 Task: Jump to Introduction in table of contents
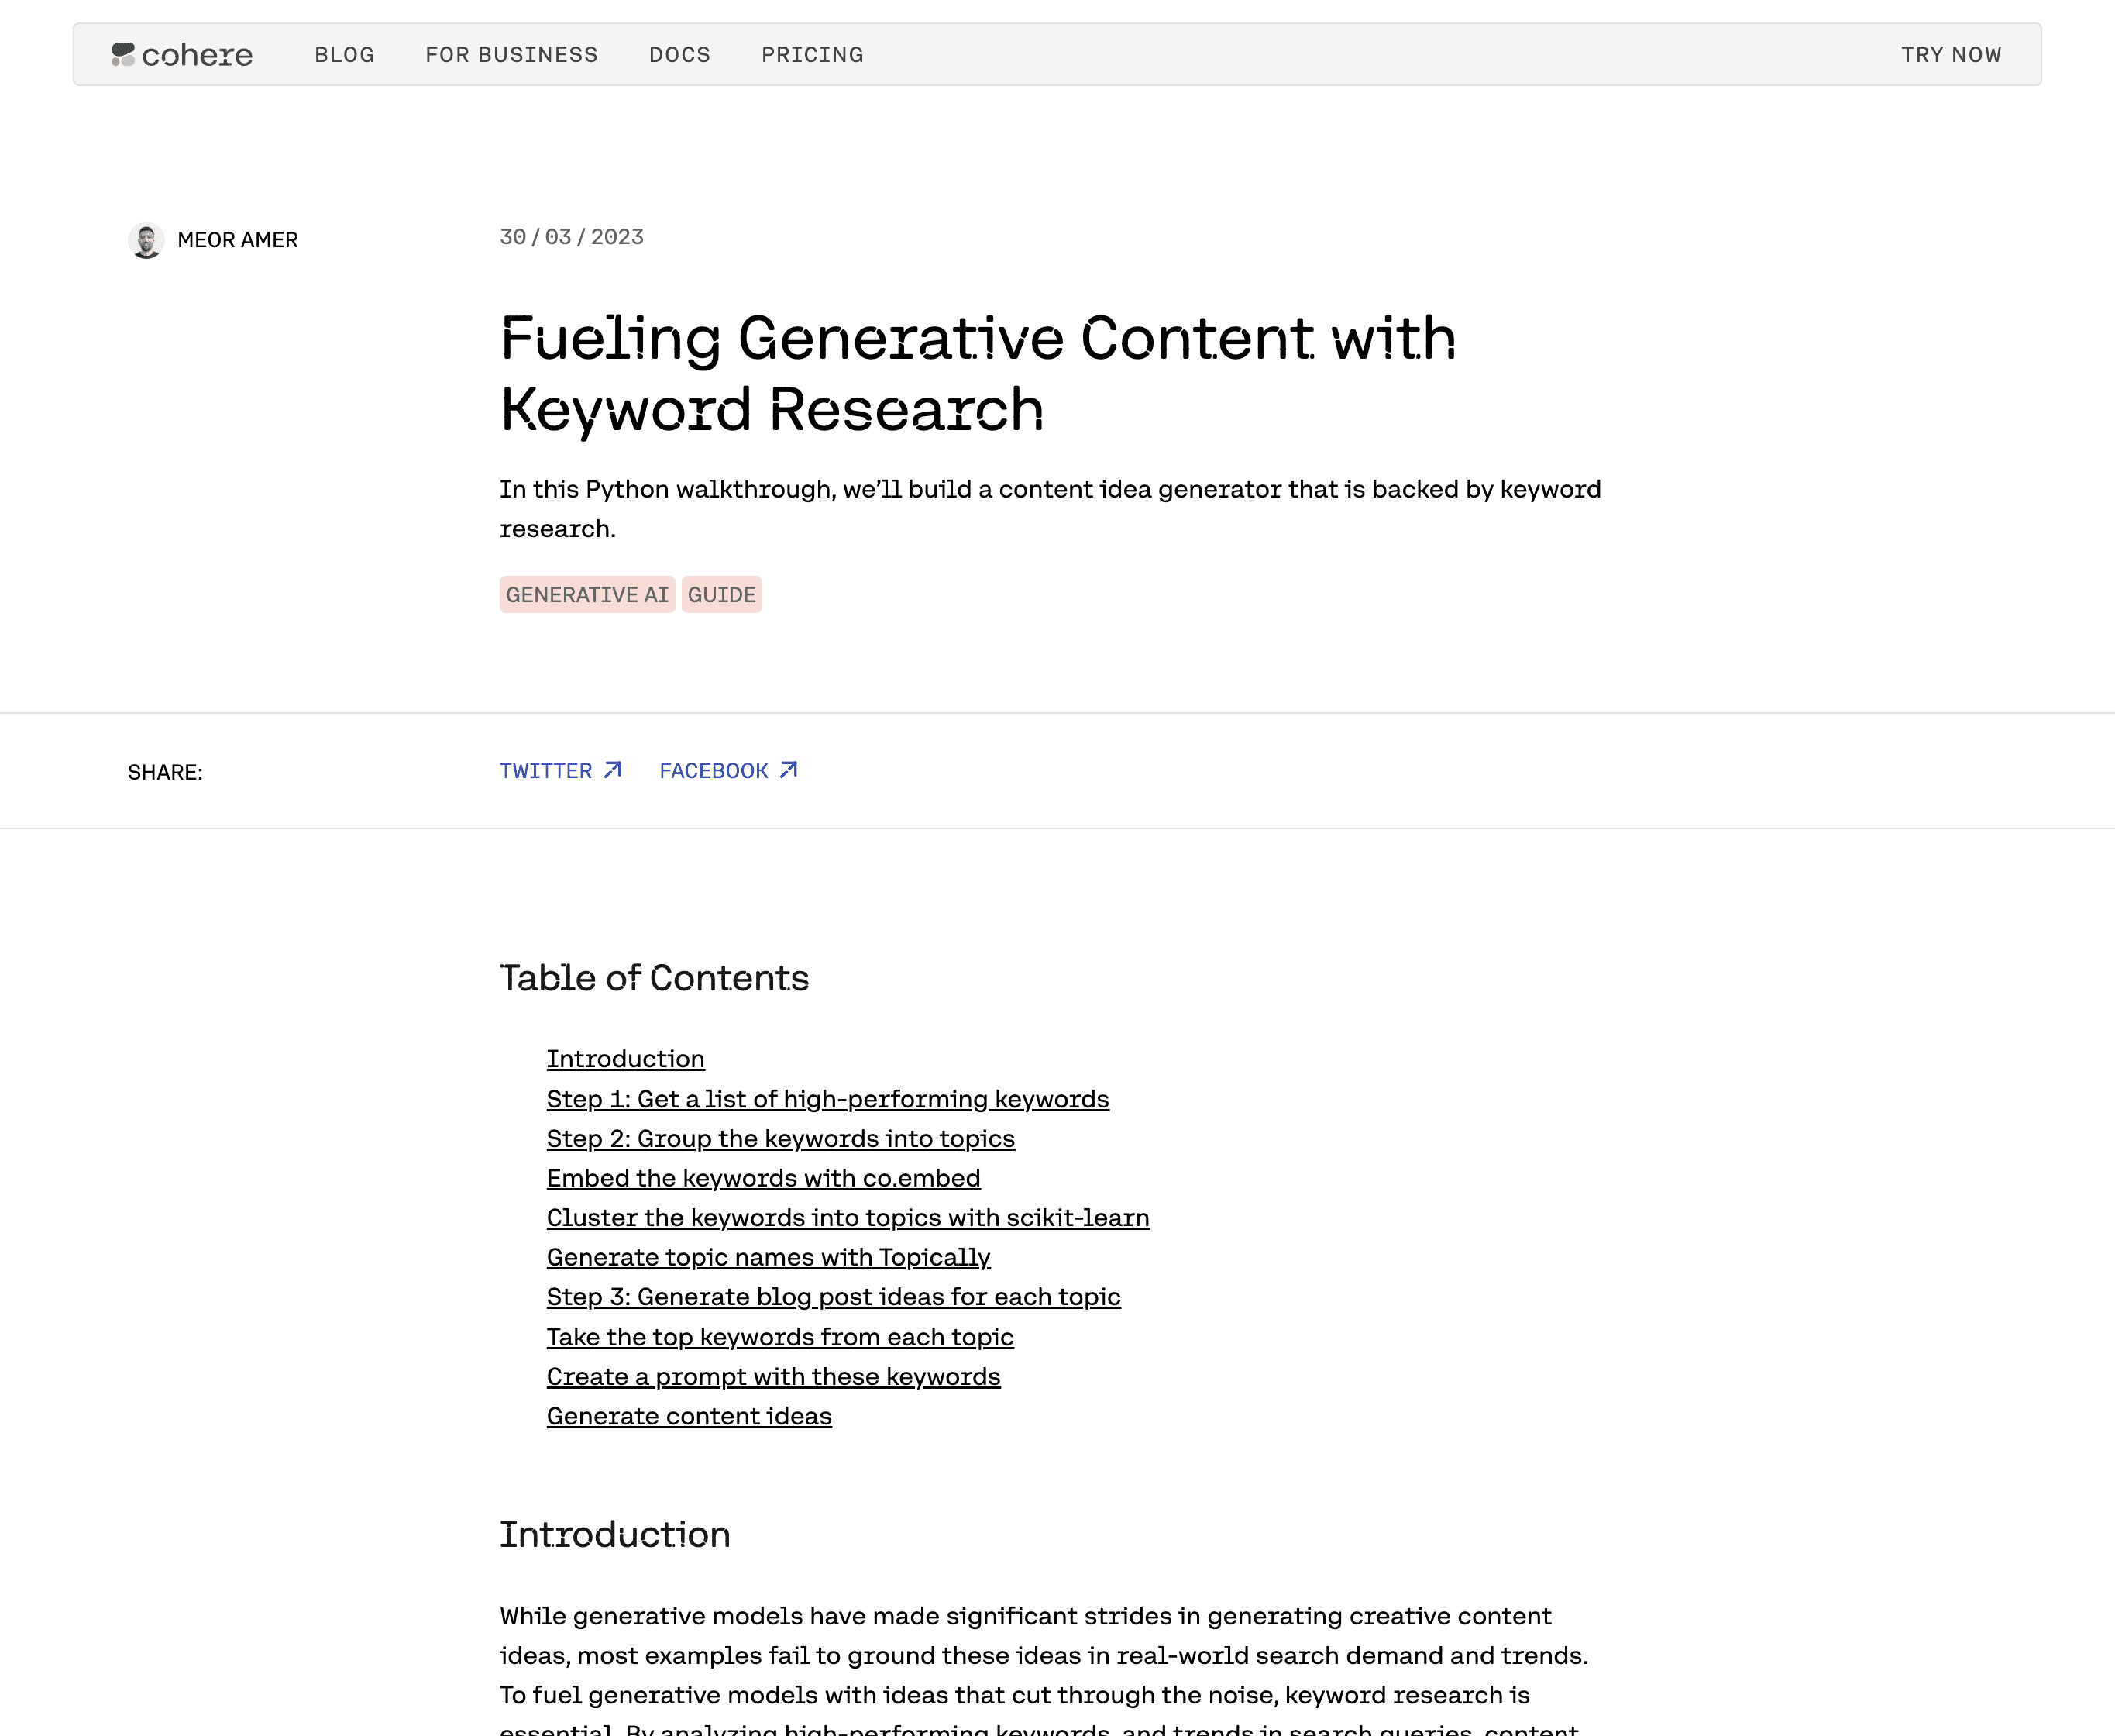pyautogui.click(x=626, y=1058)
